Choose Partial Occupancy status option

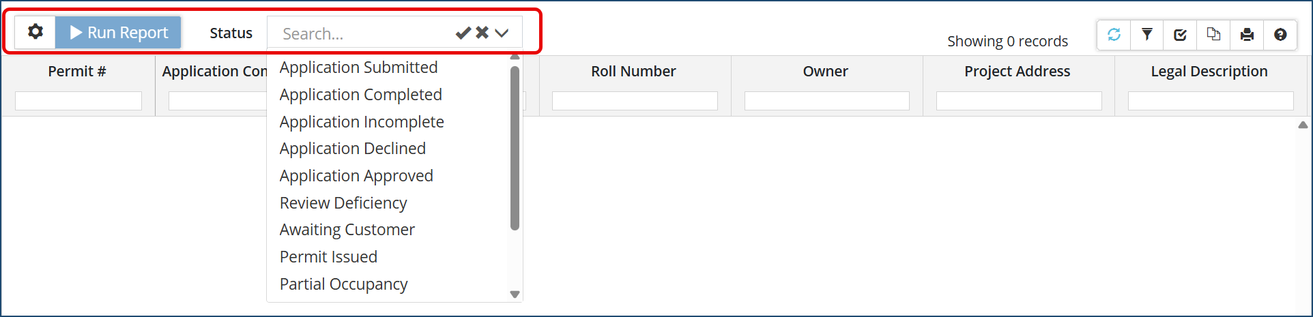point(343,284)
